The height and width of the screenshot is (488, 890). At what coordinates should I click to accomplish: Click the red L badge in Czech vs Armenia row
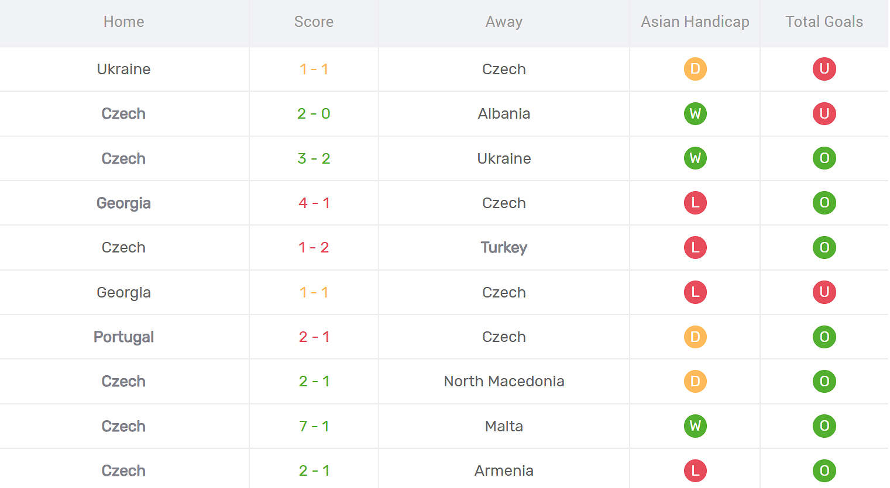coord(695,470)
